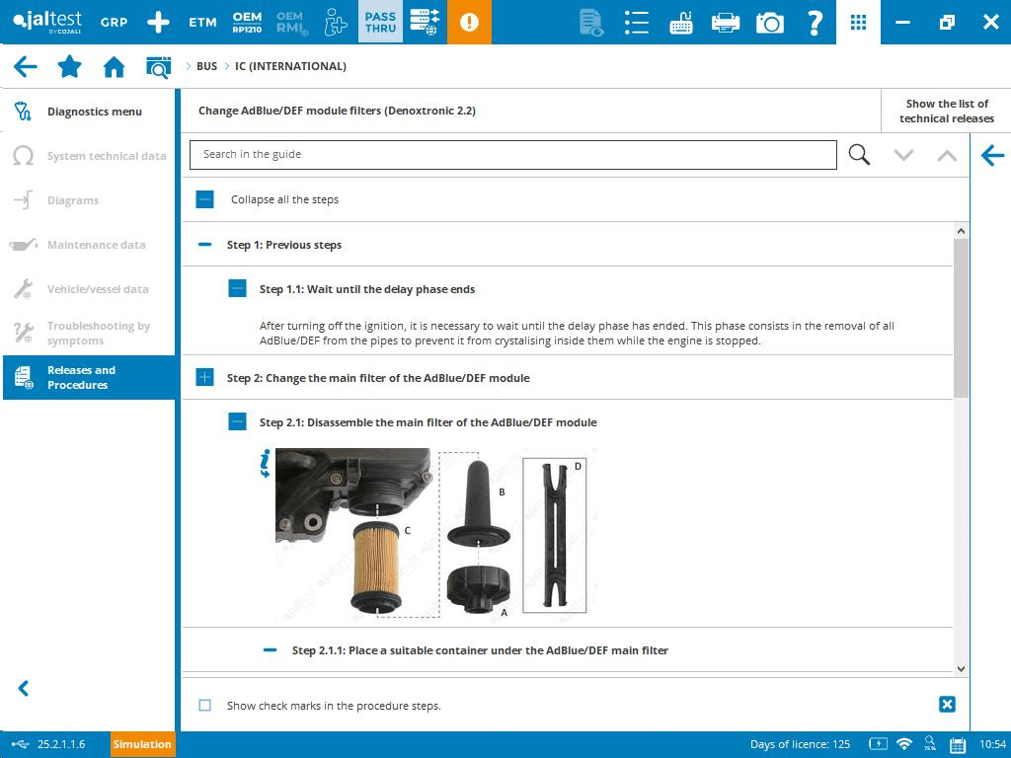Click in the Search in the guide field
The width and height of the screenshot is (1011, 758).
click(x=513, y=155)
